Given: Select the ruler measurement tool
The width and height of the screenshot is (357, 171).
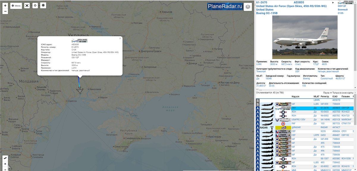Looking at the screenshot, I should click(5, 158).
